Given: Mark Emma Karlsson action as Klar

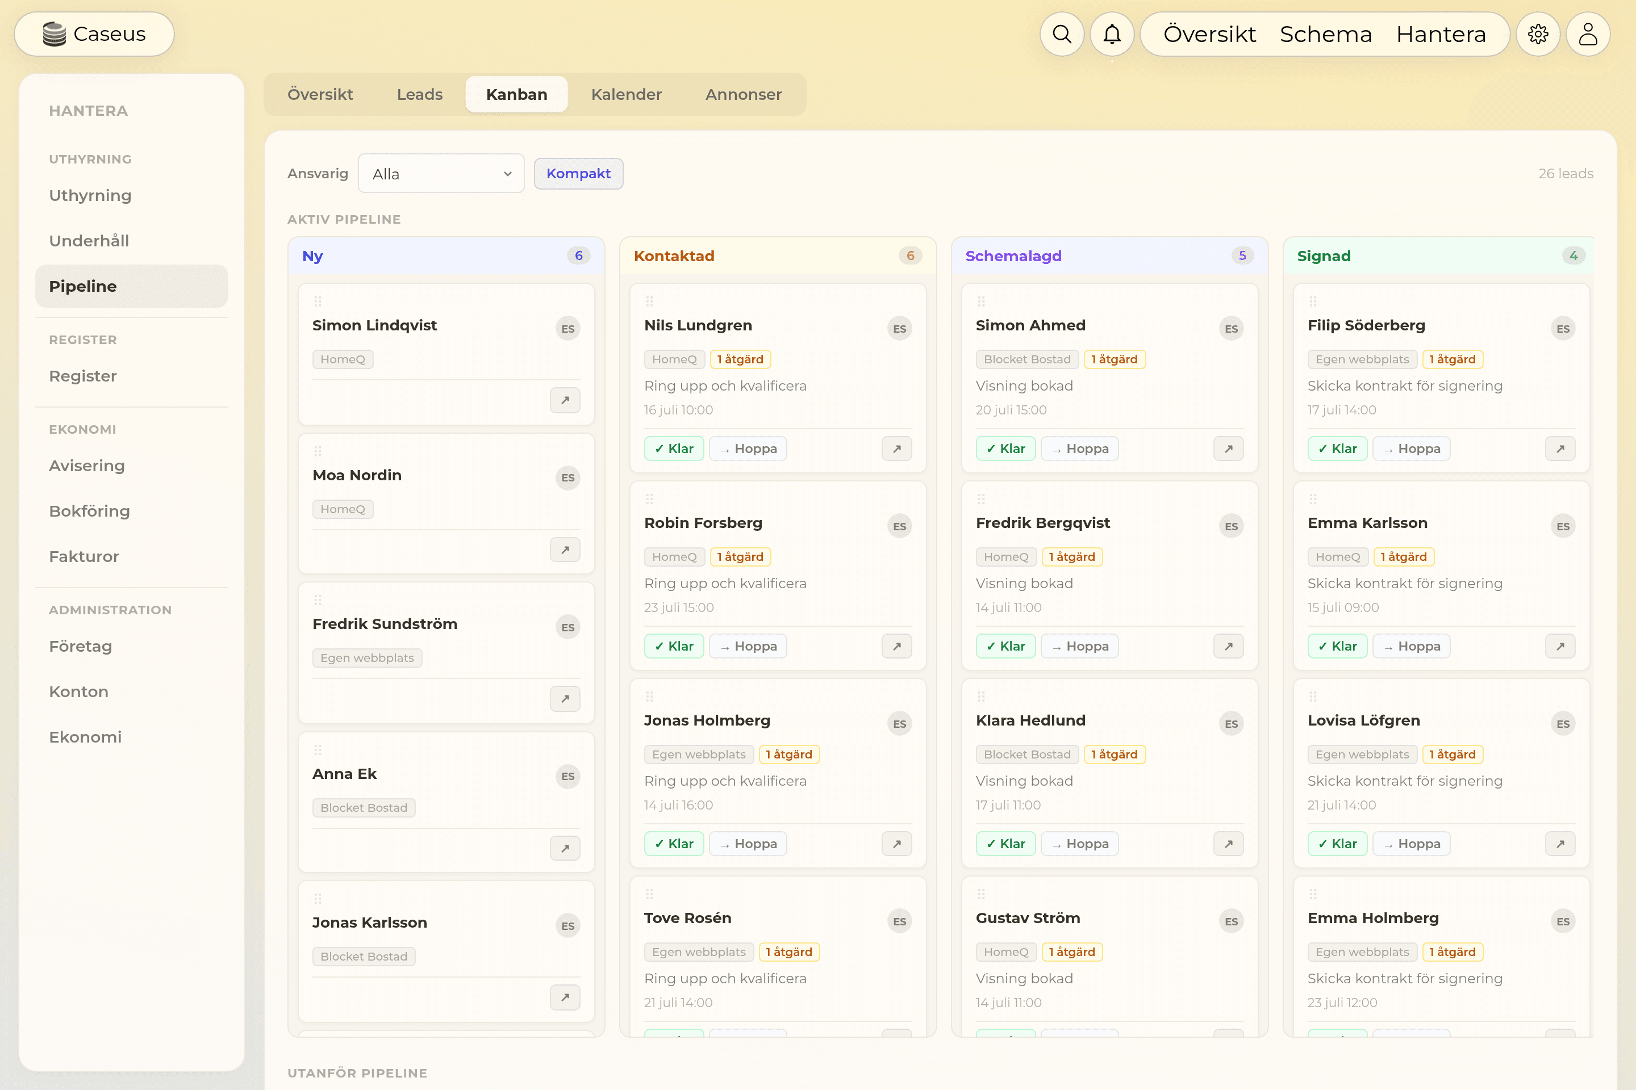Looking at the screenshot, I should pos(1337,646).
